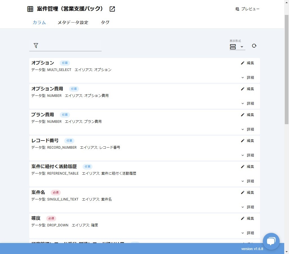Focus the column filter input field
Screen dimensions: 289x254
pos(66,46)
